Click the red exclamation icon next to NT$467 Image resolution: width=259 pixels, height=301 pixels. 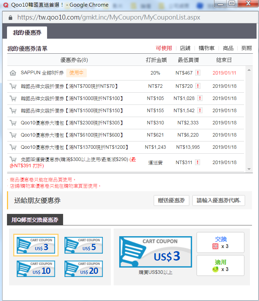pyautogui.click(x=198, y=73)
